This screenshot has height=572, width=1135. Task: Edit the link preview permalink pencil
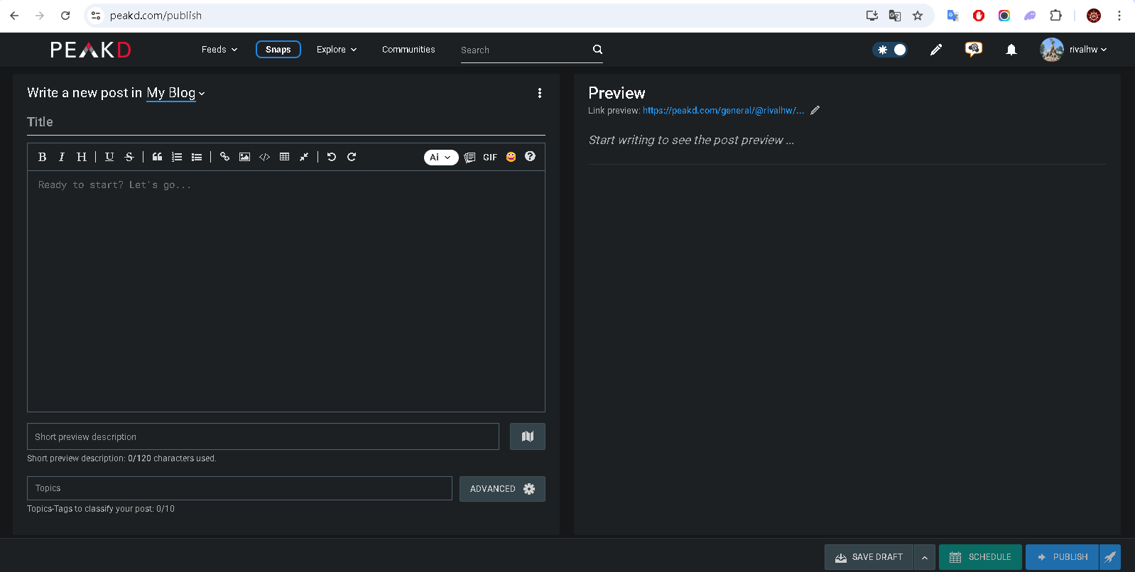815,110
